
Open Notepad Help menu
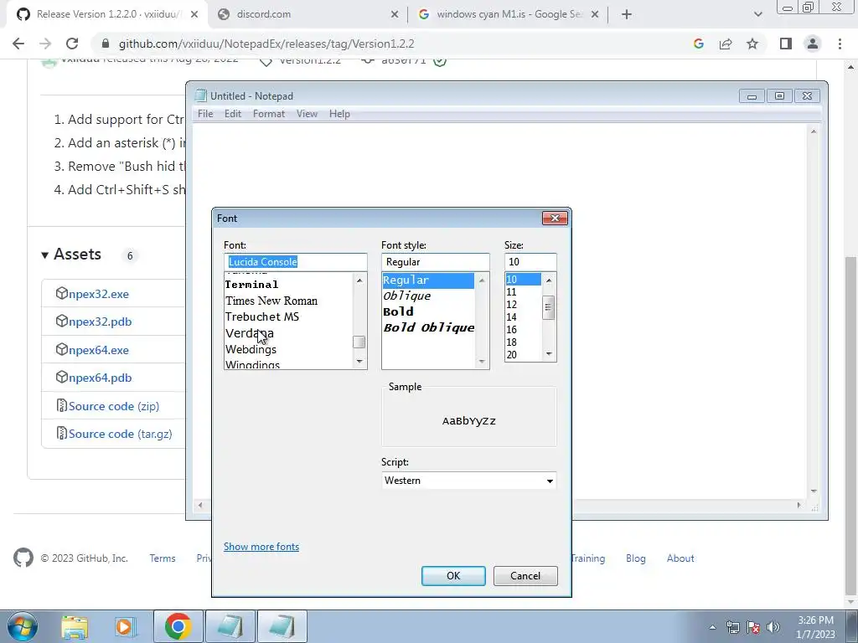click(339, 114)
